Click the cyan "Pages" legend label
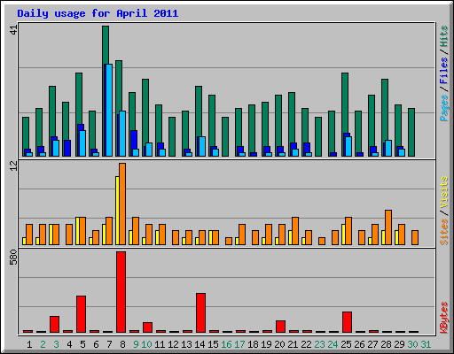This screenshot has height=354, width=454. 443,108
